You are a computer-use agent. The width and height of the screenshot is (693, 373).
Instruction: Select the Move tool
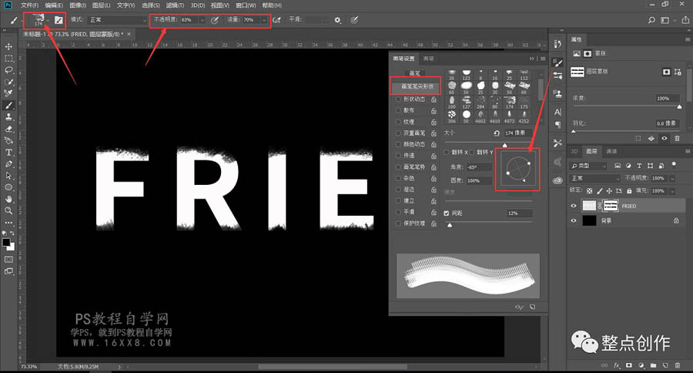tap(8, 46)
